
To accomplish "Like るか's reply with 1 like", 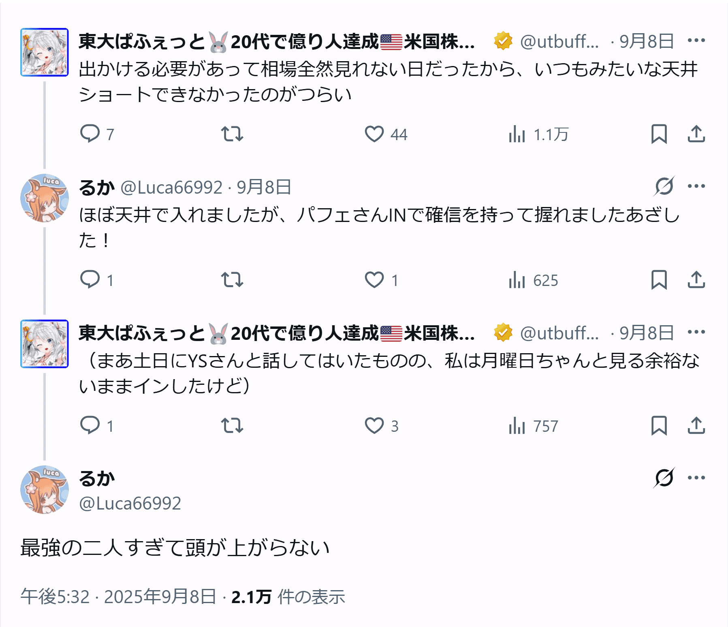I will click(374, 280).
